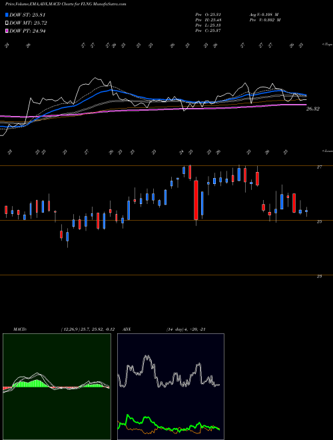This screenshot has width=333, height=440.
Task: Click the magenta DOW PT legend swatch
Action: tap(7, 31)
